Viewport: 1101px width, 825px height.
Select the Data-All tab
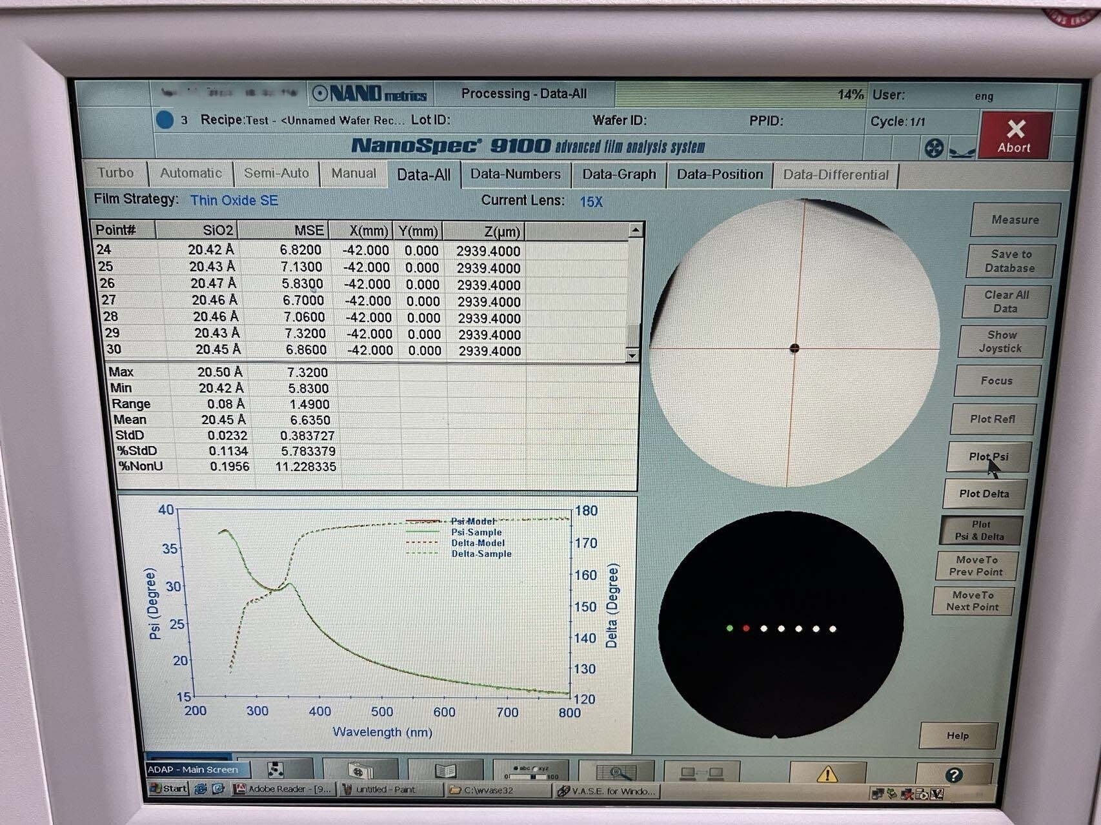[x=424, y=174]
